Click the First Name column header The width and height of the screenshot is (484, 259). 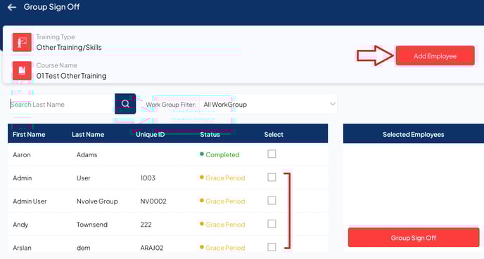tap(29, 135)
